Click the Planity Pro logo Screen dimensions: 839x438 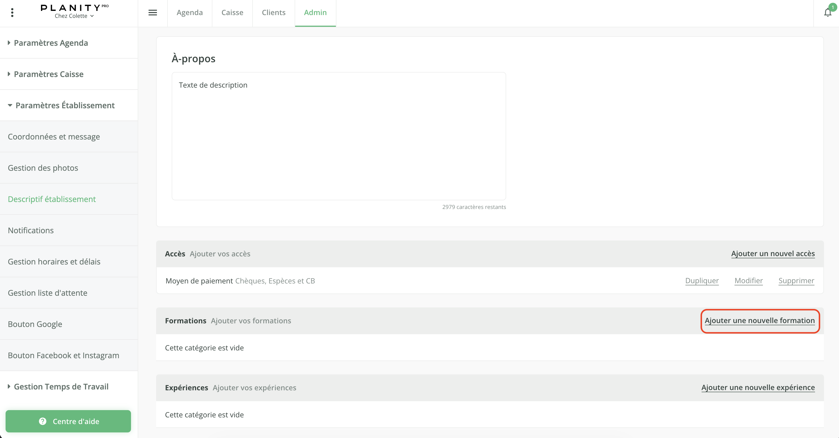pyautogui.click(x=74, y=8)
